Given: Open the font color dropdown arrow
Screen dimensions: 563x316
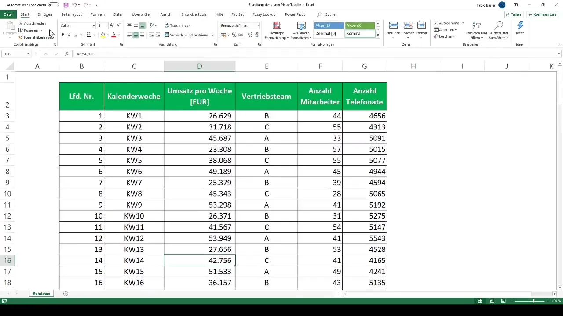Looking at the screenshot, I should 119,35.
